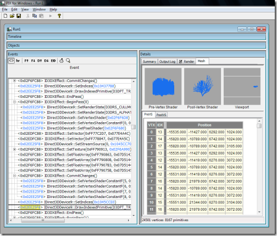Click the New document toolbar icon
This screenshot has width=277, height=236.
pyautogui.click(x=5, y=16)
